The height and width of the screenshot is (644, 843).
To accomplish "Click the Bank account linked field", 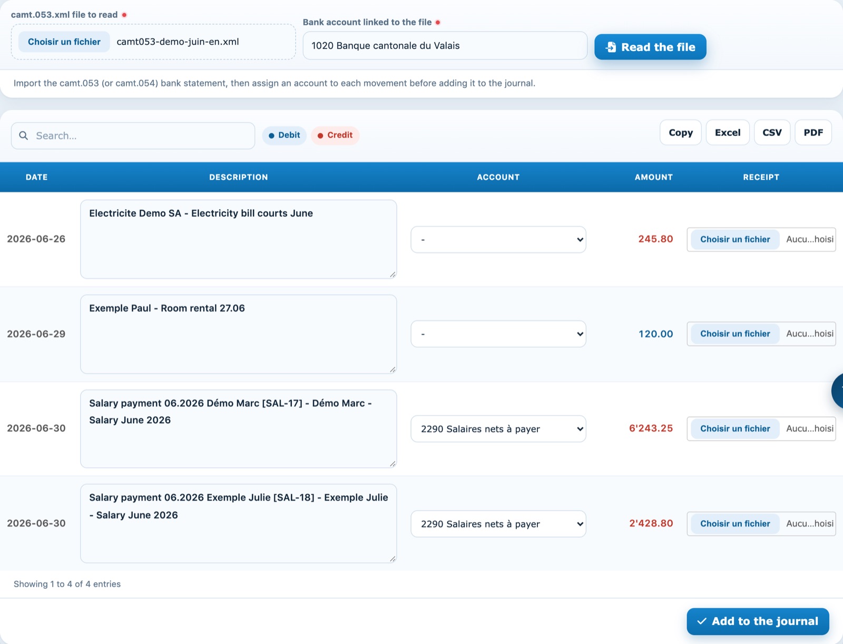I will (x=445, y=46).
